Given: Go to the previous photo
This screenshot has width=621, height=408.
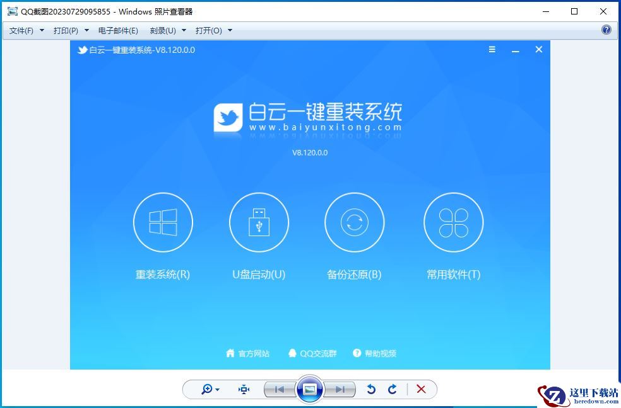Looking at the screenshot, I should pyautogui.click(x=280, y=390).
